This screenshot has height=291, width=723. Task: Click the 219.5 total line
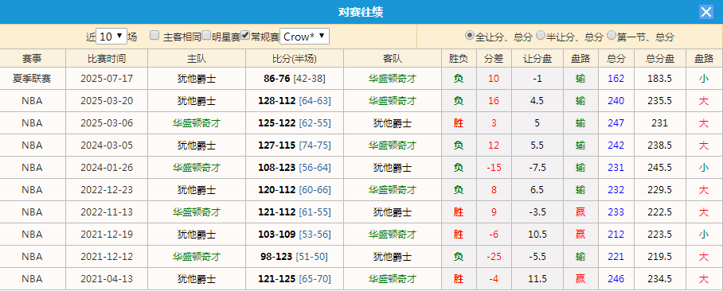point(660,257)
